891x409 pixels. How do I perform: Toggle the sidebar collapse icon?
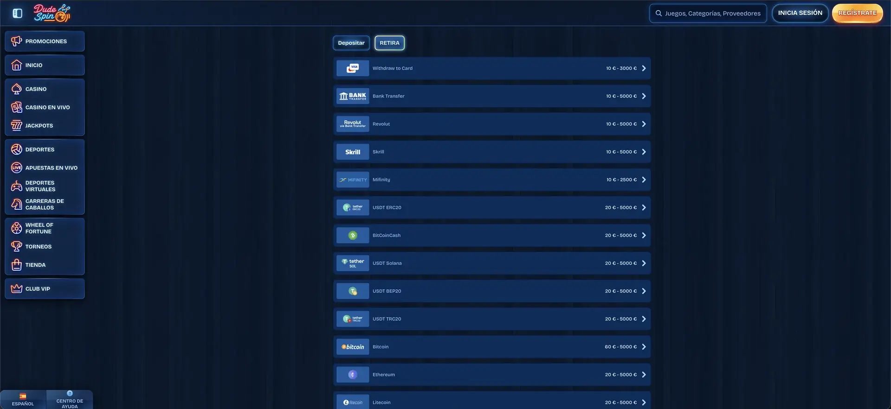pos(18,13)
